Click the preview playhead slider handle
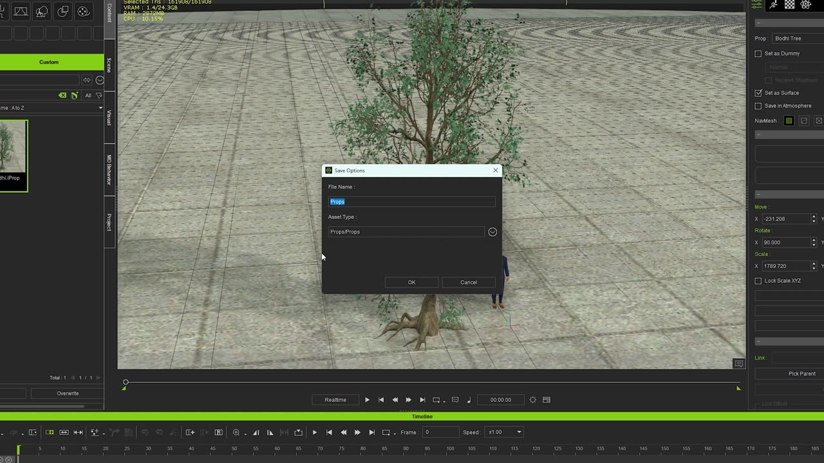Image resolution: width=824 pixels, height=463 pixels. coord(126,383)
